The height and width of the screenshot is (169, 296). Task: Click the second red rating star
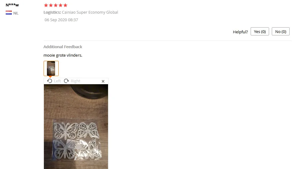[x=51, y=5]
